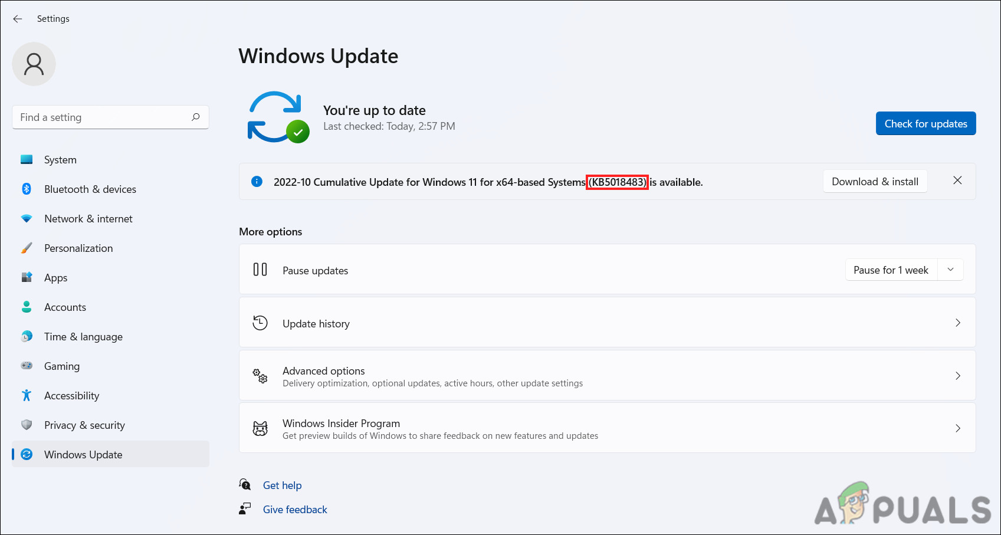Screen dimensions: 1001x535
Task: Click the Gaming controller icon
Action: (27, 366)
